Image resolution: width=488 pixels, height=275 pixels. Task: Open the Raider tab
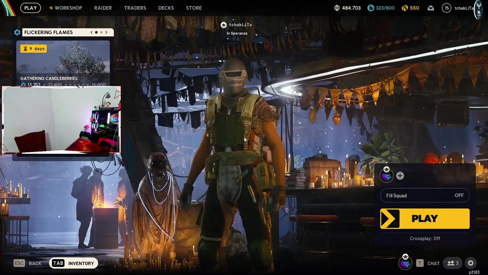(x=103, y=8)
